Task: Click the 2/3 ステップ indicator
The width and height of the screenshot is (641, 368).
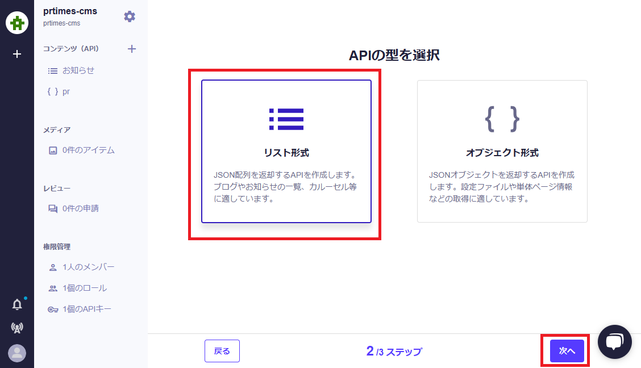Action: click(394, 352)
